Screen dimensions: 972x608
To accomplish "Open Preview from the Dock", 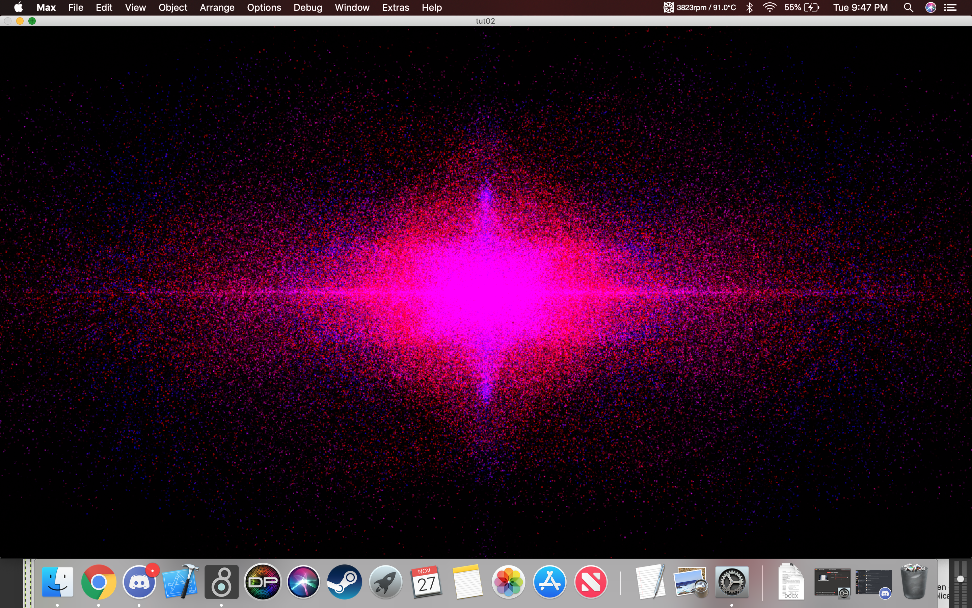I will pyautogui.click(x=691, y=582).
